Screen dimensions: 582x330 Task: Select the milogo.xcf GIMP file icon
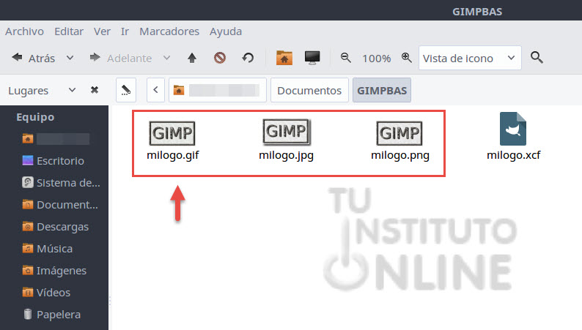pos(513,129)
